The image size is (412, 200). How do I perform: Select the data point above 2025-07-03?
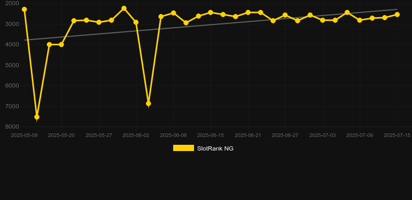323,20
